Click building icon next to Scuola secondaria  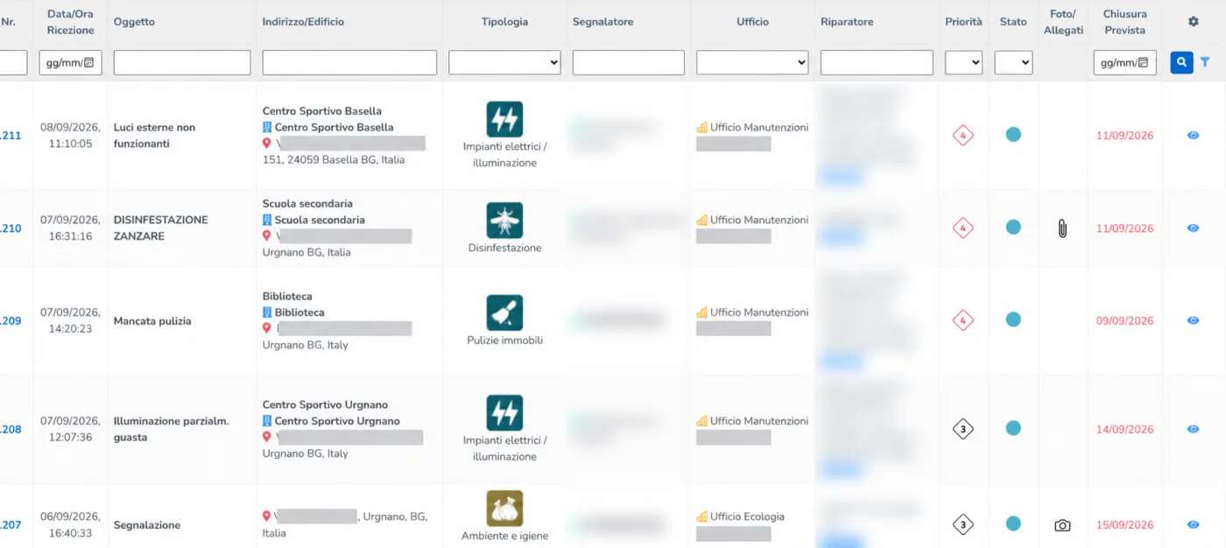click(267, 220)
